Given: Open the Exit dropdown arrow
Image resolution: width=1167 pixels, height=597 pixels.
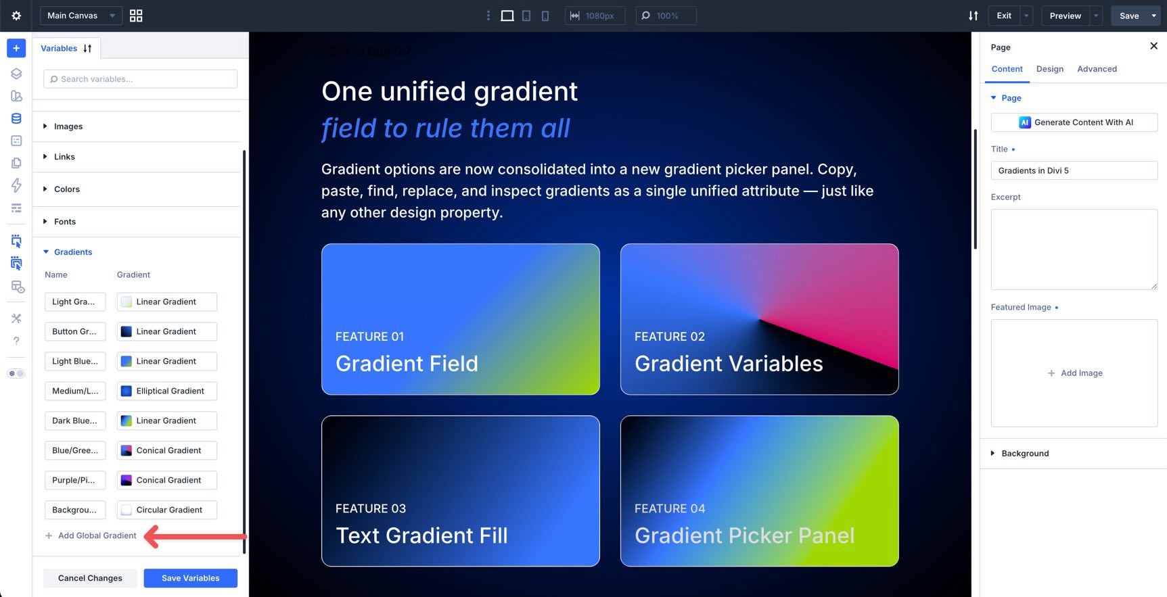Looking at the screenshot, I should point(1026,16).
